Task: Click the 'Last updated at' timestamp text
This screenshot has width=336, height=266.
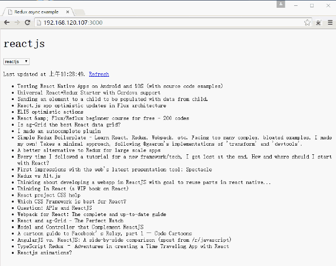Action: coord(44,74)
